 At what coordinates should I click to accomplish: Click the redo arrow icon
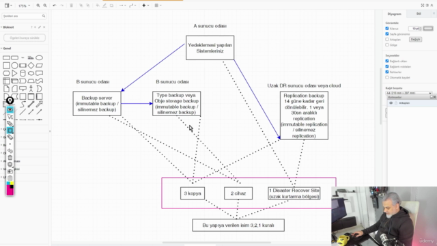tap(61, 5)
